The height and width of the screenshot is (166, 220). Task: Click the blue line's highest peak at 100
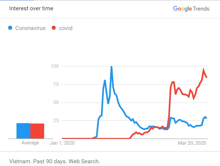tap(111, 67)
